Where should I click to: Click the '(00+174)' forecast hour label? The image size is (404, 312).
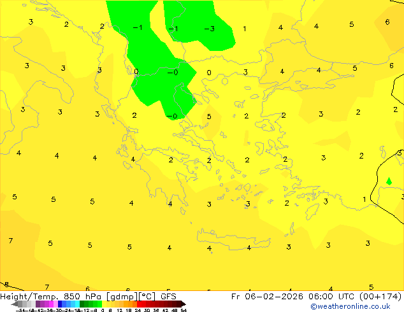(380, 297)
